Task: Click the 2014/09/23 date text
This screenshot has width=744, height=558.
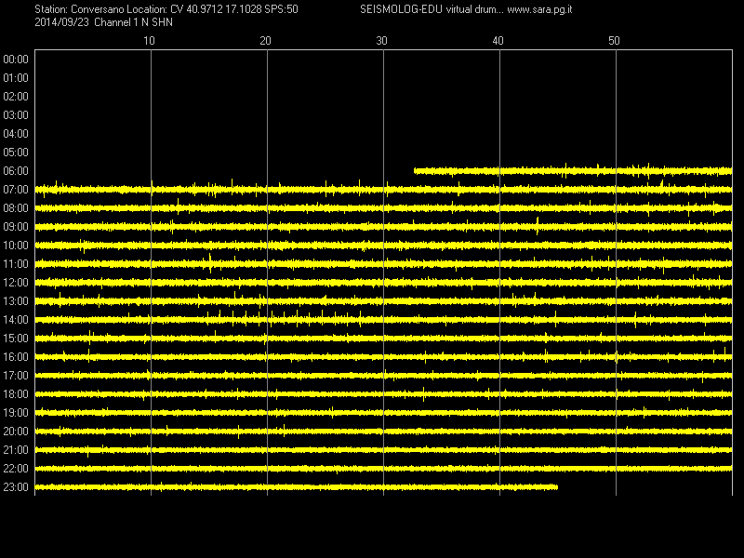Action: click(61, 22)
